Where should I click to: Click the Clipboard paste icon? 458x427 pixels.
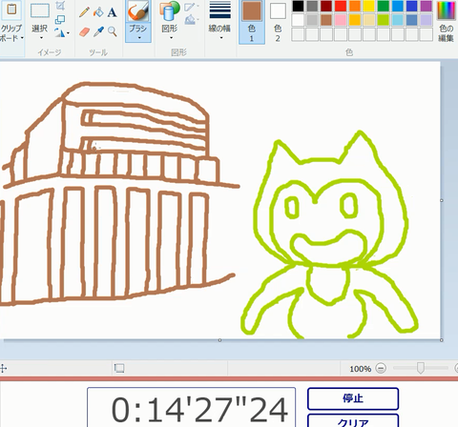coord(11,10)
